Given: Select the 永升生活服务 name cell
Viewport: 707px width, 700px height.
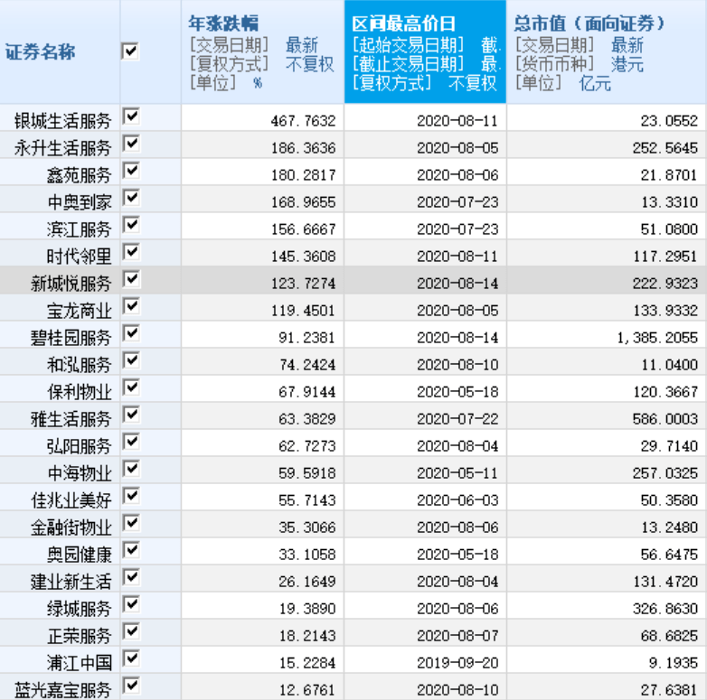Looking at the screenshot, I should (61, 145).
